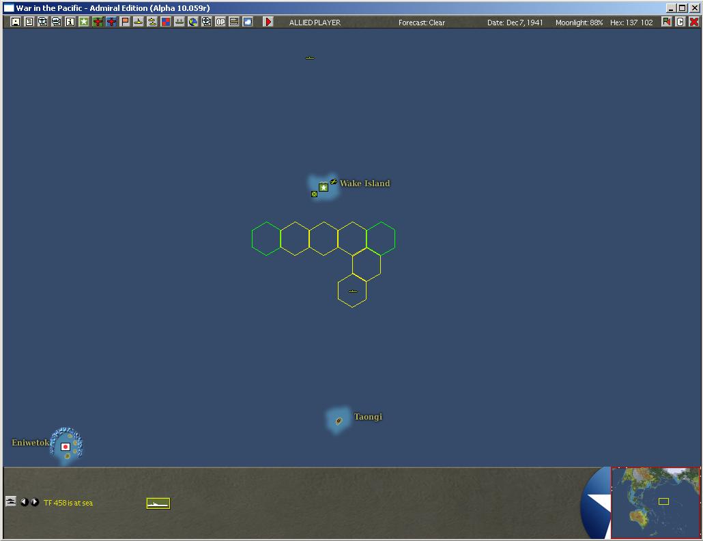This screenshot has height=541, width=703.
Task: Click the red X exit icon in toolbar
Action: click(694, 22)
